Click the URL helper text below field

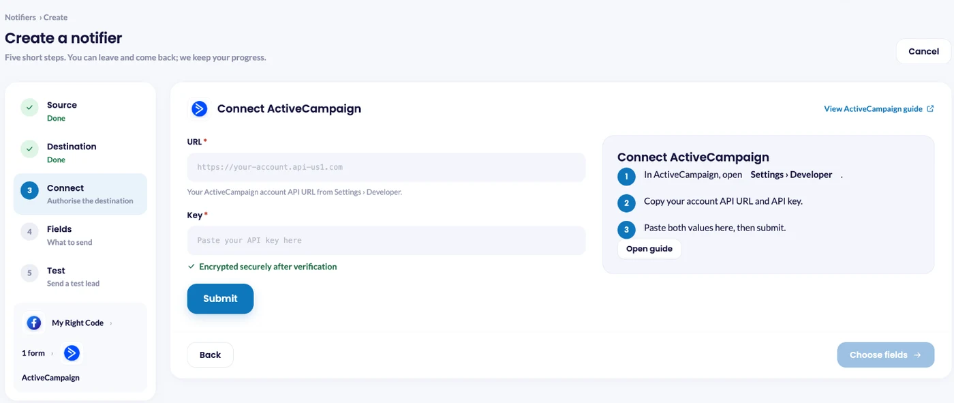[x=294, y=192]
